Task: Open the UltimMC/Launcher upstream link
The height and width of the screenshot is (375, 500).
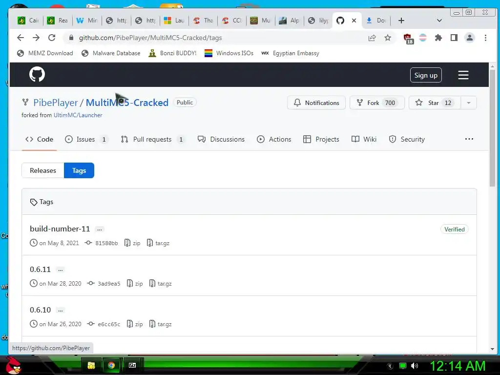Action: click(x=78, y=115)
